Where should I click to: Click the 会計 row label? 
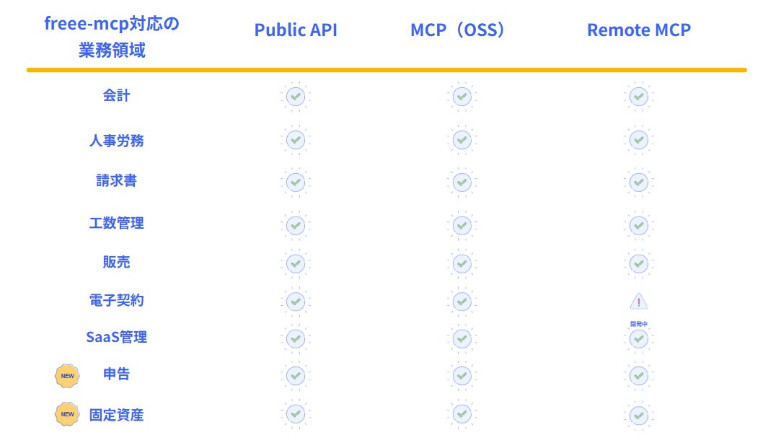117,95
